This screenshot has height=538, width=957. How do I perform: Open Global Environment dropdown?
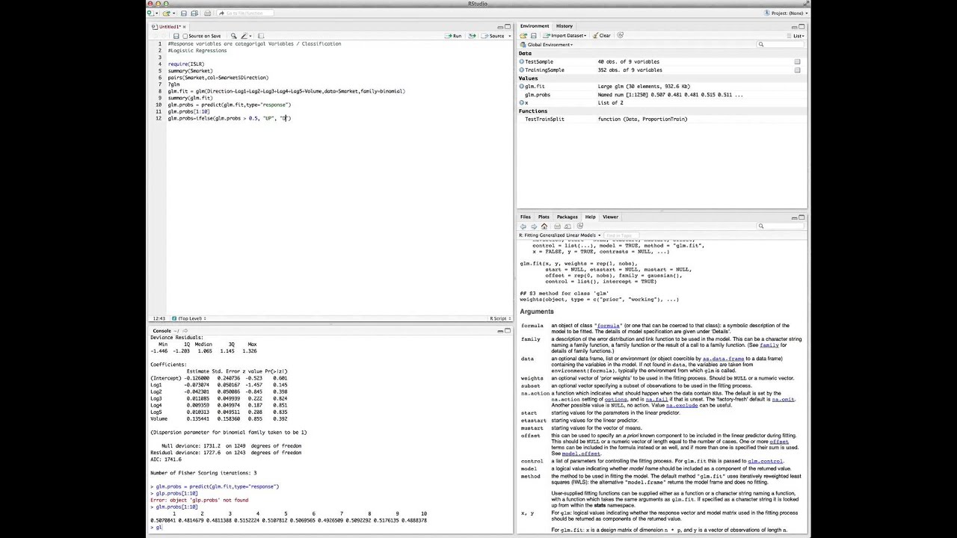(547, 45)
